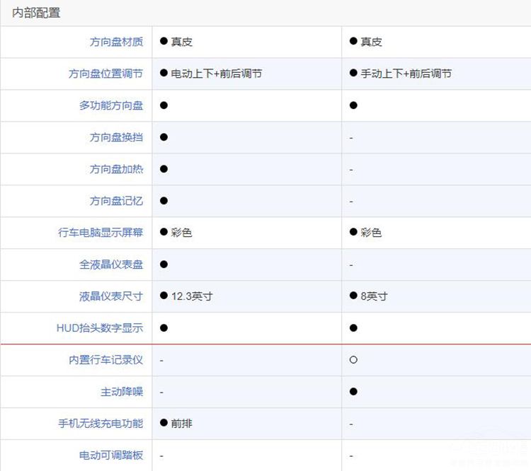Open the 方向盘材质 label link
531x471 pixels.
point(116,42)
